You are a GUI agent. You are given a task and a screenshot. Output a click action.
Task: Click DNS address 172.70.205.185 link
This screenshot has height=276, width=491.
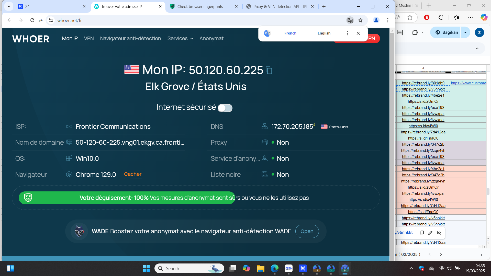point(292,127)
